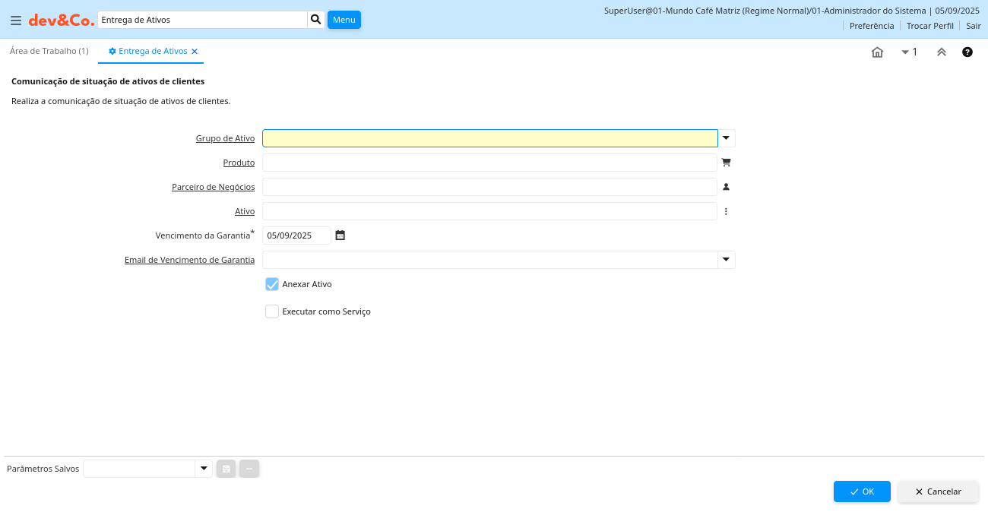Expand the Grupo de Ativo dropdown
The image size is (988, 512).
pos(727,138)
